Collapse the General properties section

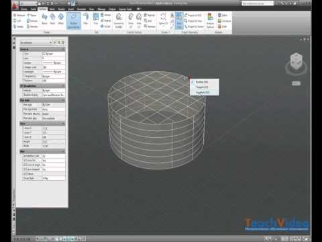coord(63,49)
